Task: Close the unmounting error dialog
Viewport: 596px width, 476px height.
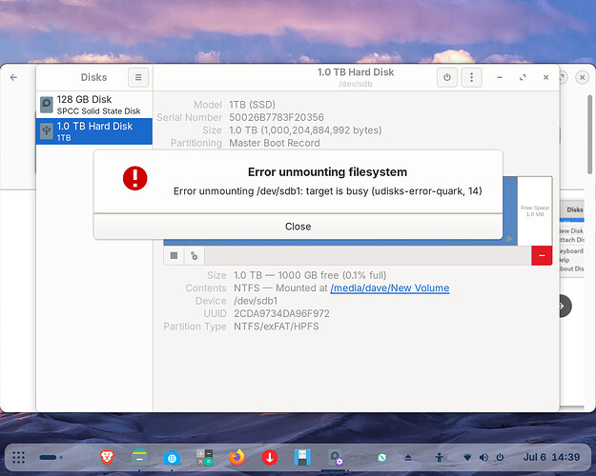Action: coord(298,227)
